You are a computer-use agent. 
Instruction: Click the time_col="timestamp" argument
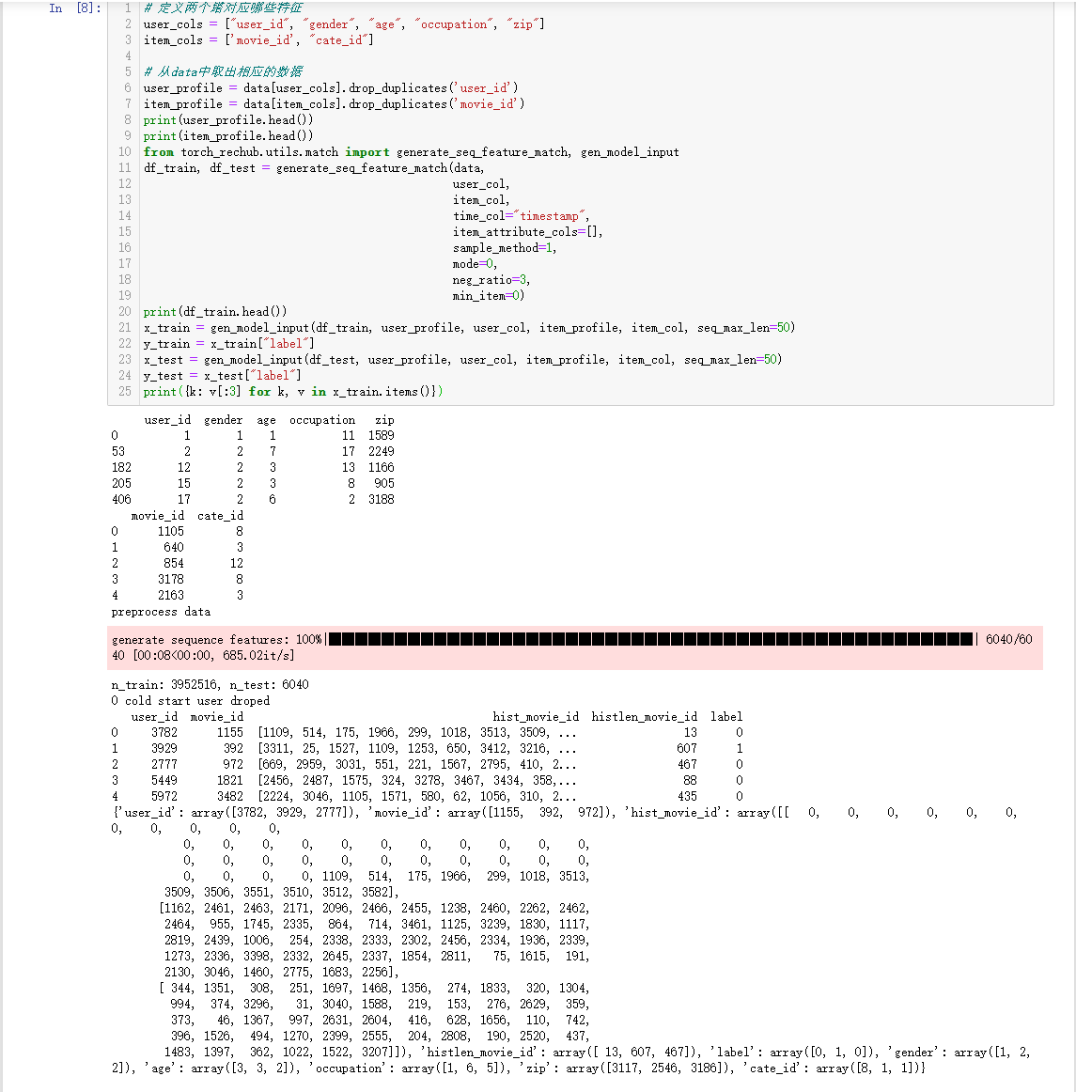point(521,216)
